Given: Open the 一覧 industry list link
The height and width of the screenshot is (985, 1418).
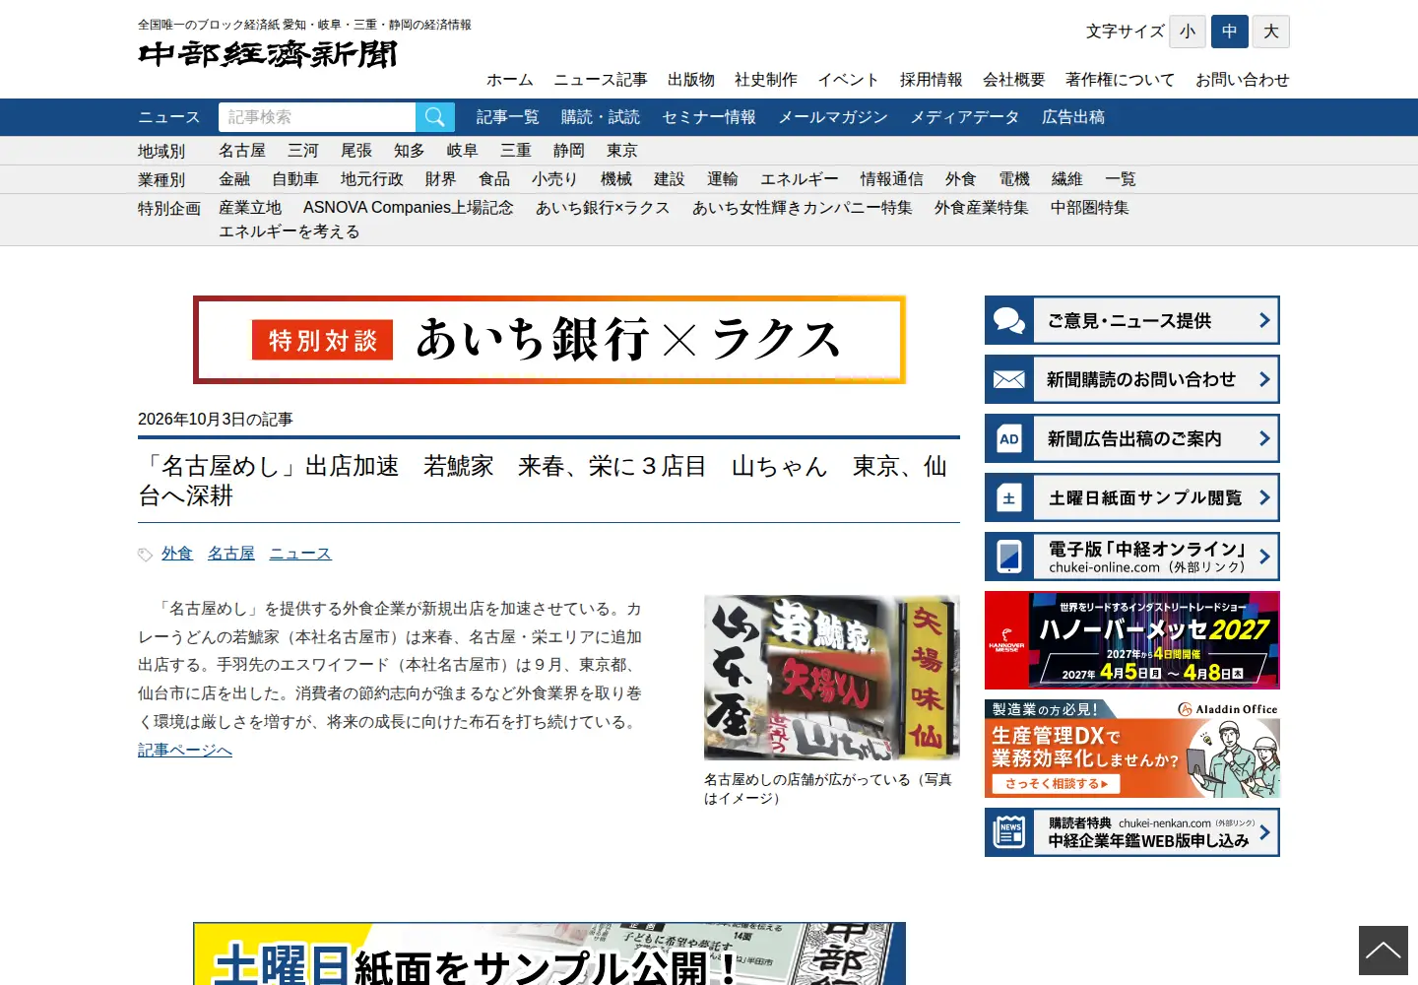Looking at the screenshot, I should coord(1121,179).
